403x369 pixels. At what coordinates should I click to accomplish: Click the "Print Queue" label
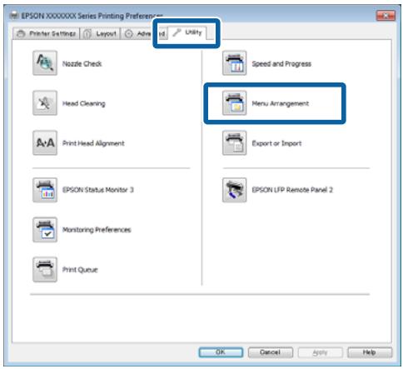(80, 270)
